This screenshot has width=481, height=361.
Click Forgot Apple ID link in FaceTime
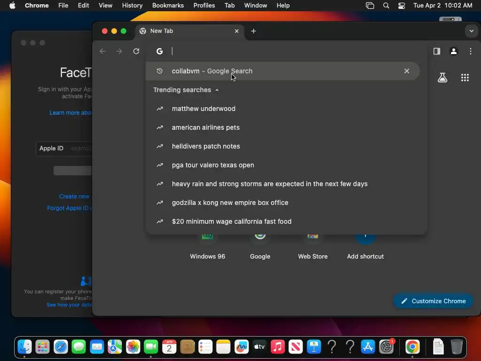(70, 208)
